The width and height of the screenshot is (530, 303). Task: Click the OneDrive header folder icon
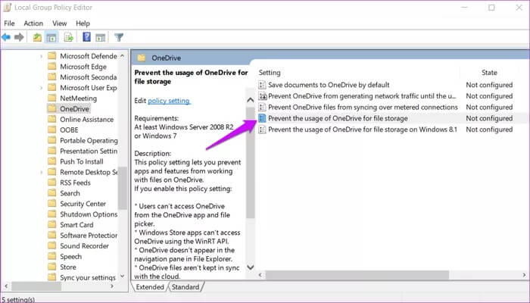(142, 58)
